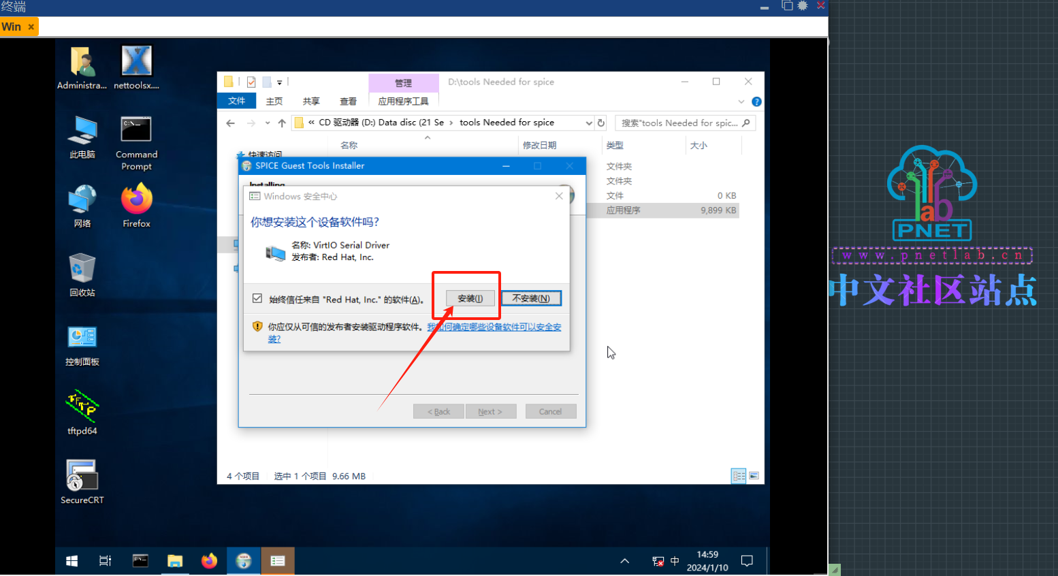Viewport: 1058px width, 576px height.
Task: Open Firefox from the taskbar
Action: pyautogui.click(x=209, y=561)
